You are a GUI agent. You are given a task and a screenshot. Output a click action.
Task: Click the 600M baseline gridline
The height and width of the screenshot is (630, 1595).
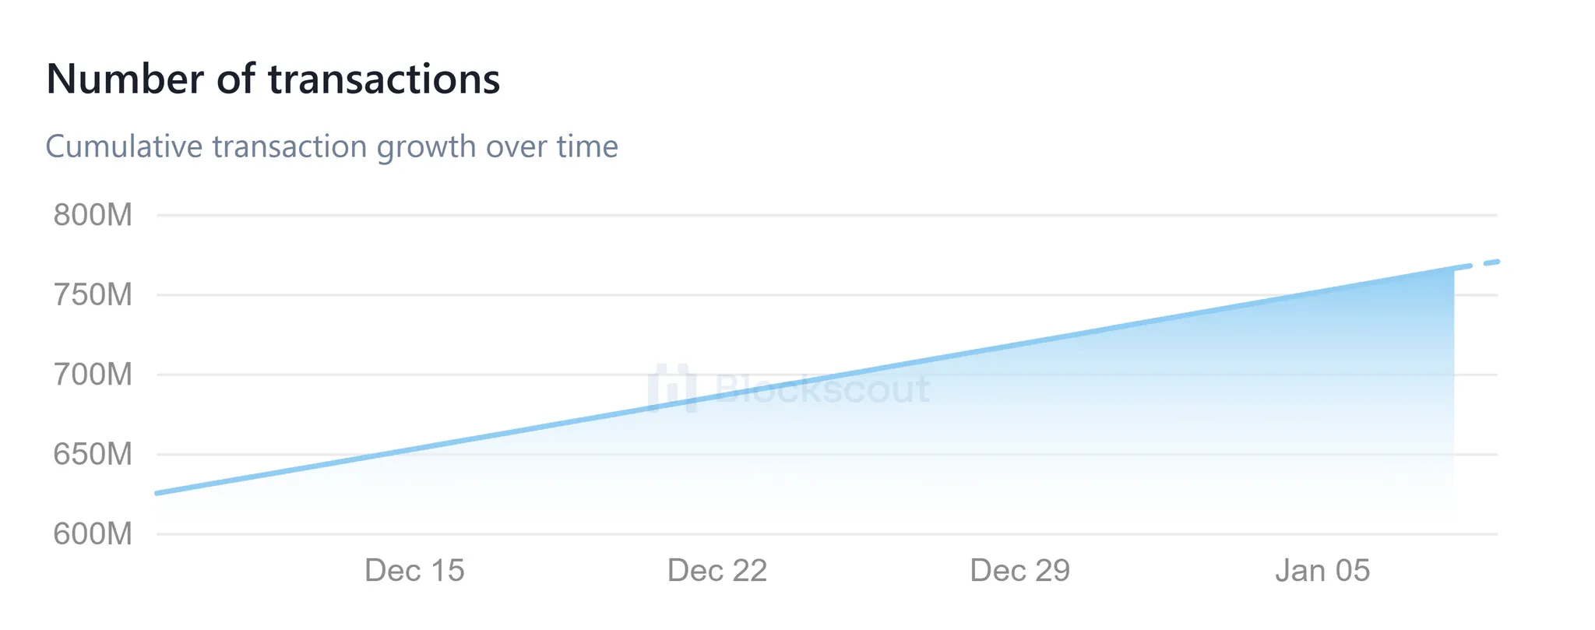(x=779, y=534)
